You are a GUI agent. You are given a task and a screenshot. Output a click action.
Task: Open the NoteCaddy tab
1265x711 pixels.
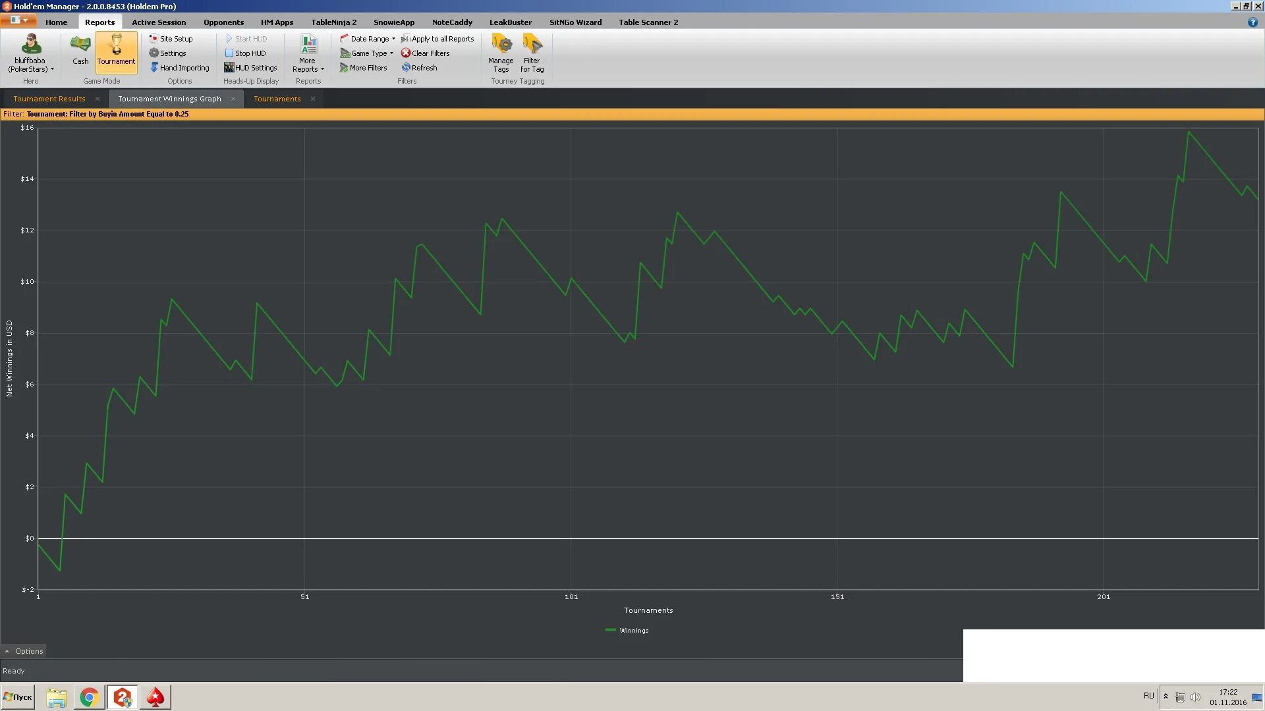pos(452,22)
